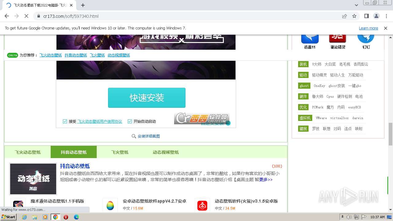The width and height of the screenshot is (393, 221).
Task: Open the OneKey link
Action: (319, 86)
